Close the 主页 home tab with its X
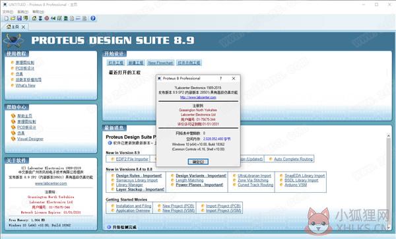Viewport: 396px width, 239px height. 23,27
